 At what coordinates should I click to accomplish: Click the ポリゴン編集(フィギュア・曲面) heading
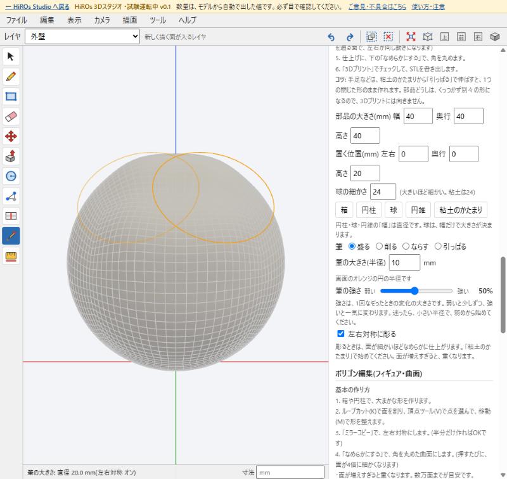click(378, 374)
